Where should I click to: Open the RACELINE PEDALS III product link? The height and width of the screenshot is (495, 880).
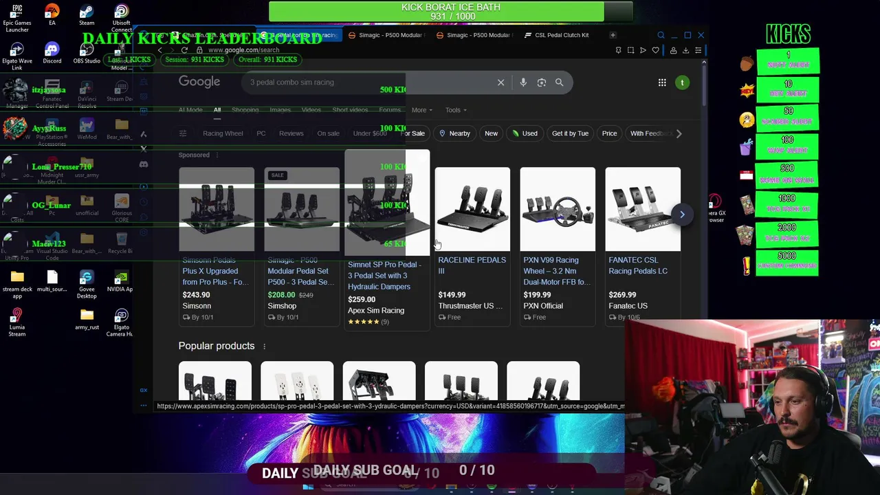[472, 265]
